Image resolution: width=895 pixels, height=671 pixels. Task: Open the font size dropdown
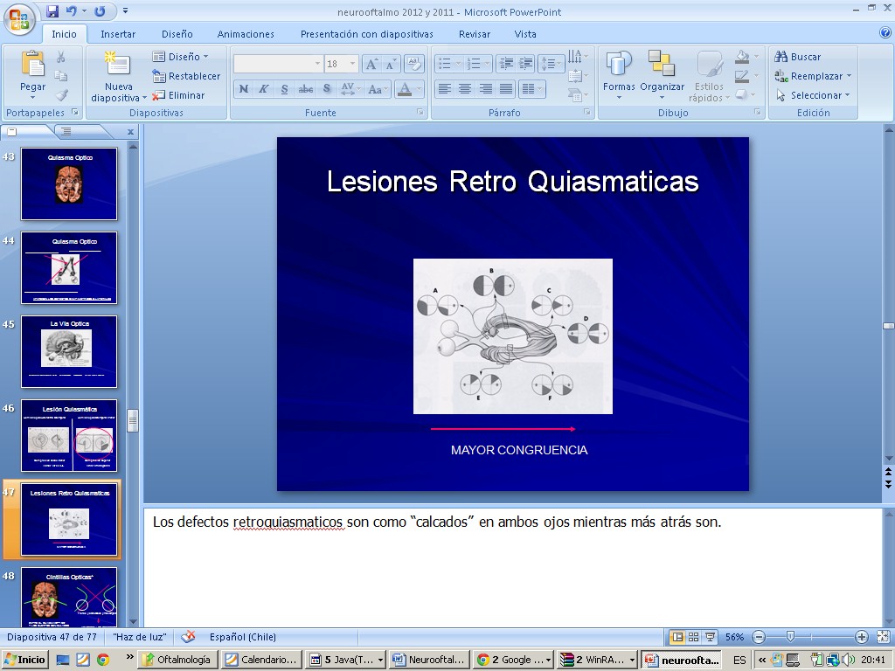pos(353,64)
